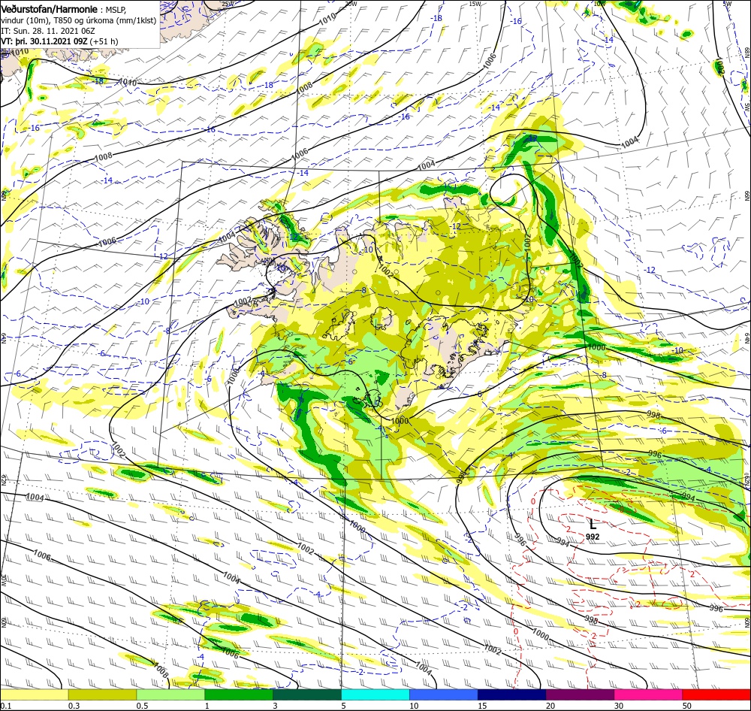Click the L low-pressure center marker
This screenshot has width=751, height=711.
point(593,525)
